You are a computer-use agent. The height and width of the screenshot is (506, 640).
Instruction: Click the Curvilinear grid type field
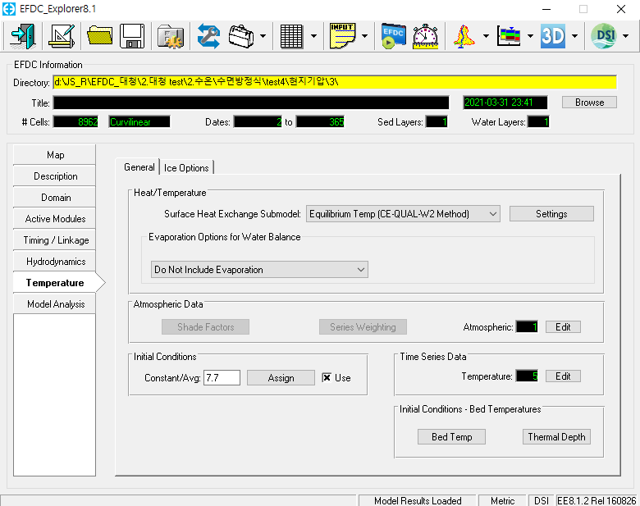click(x=139, y=122)
